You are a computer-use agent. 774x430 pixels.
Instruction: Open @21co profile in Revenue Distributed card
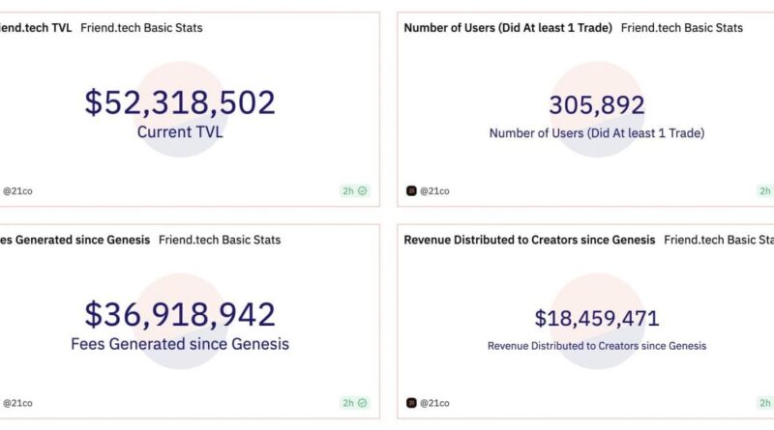pos(435,402)
